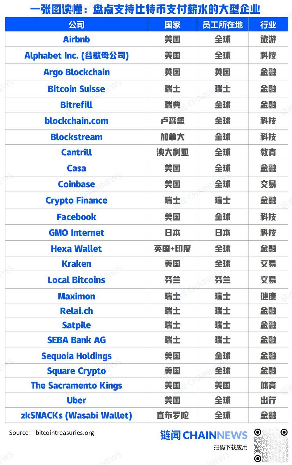The height and width of the screenshot is (465, 292).
Task: Click the bitcointreasuries.org source text
Action: [64, 433]
